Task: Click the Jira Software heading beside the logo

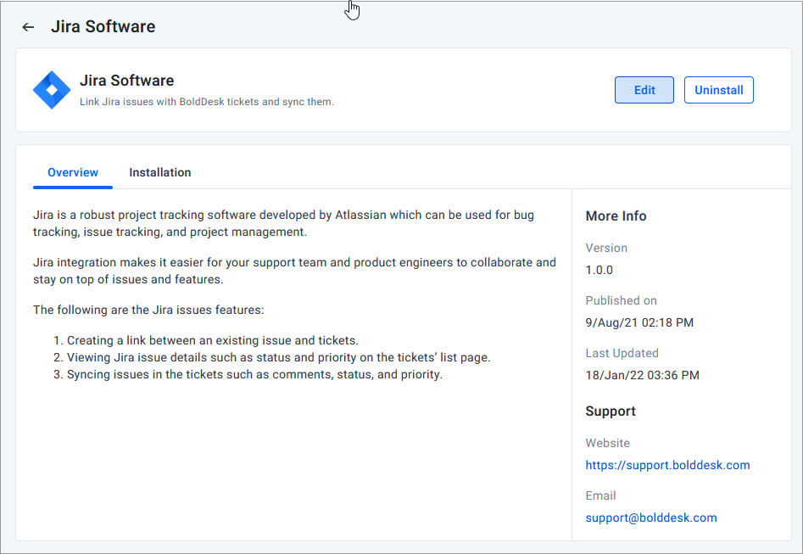Action: (x=126, y=81)
